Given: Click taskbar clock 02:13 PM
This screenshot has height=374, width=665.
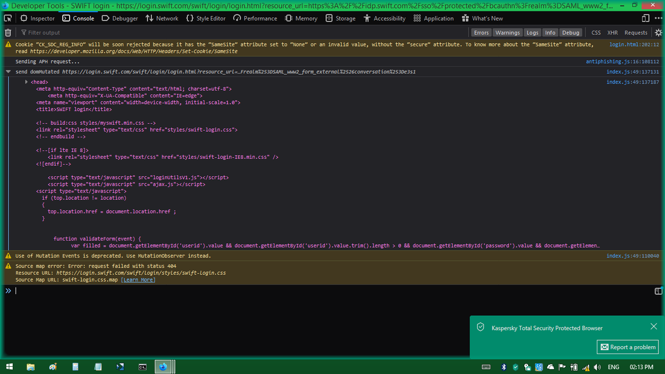Looking at the screenshot, I should [642, 367].
